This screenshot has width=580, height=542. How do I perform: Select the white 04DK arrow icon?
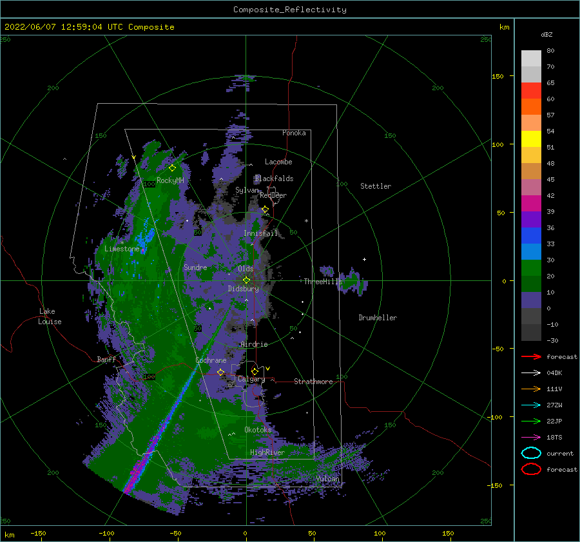(531, 373)
